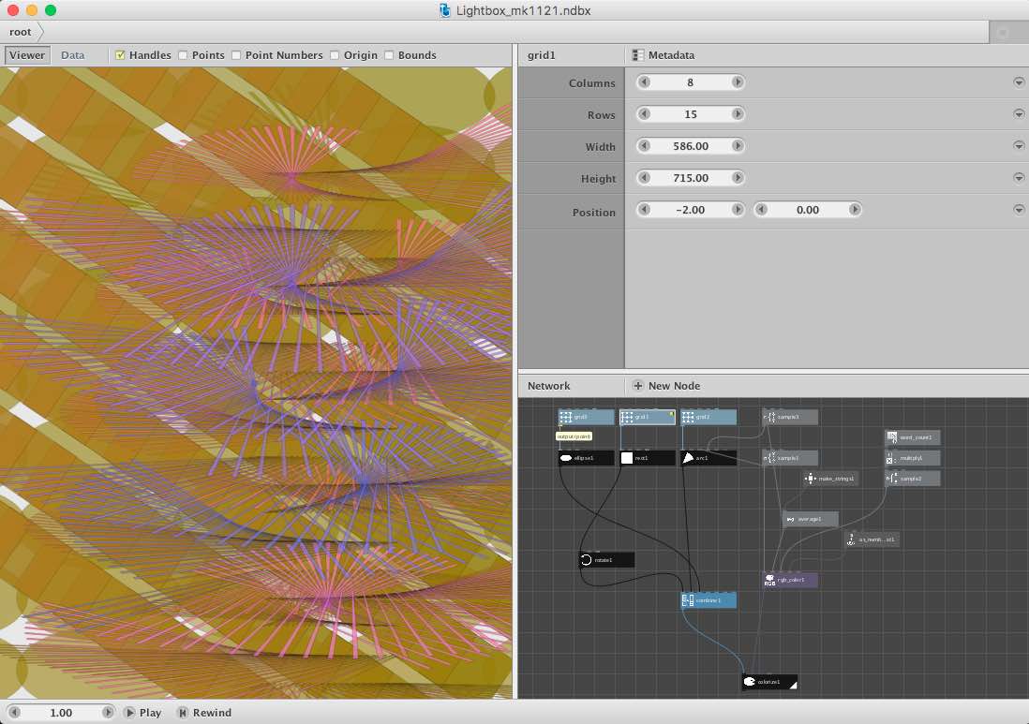Decrease the Width value with left arrow
This screenshot has height=724, width=1029.
(645, 145)
